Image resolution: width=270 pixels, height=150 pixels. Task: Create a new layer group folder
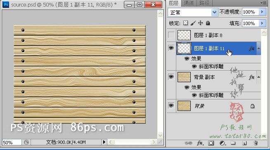click(x=233, y=143)
